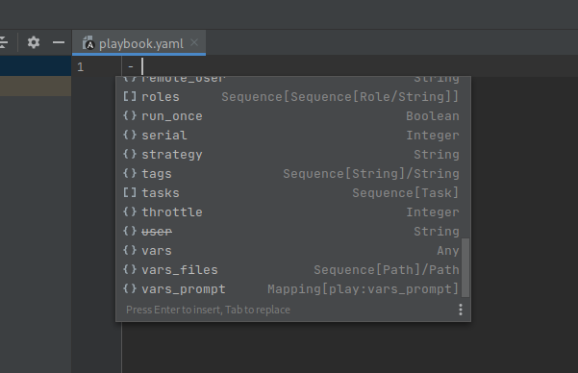The width and height of the screenshot is (578, 373).
Task: Click the Any type label of vars
Action: click(448, 251)
